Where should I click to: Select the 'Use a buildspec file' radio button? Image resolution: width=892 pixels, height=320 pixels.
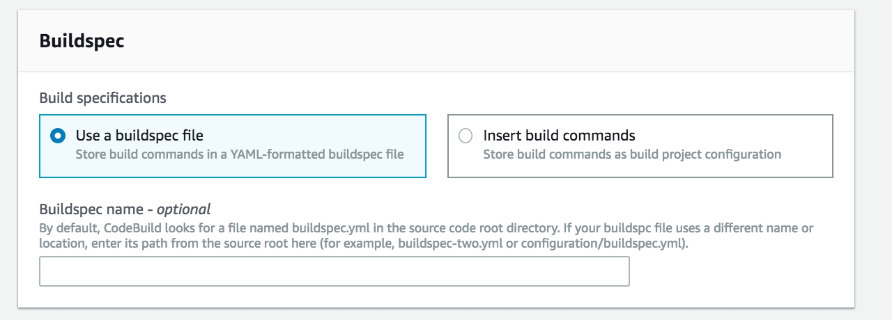tap(59, 136)
